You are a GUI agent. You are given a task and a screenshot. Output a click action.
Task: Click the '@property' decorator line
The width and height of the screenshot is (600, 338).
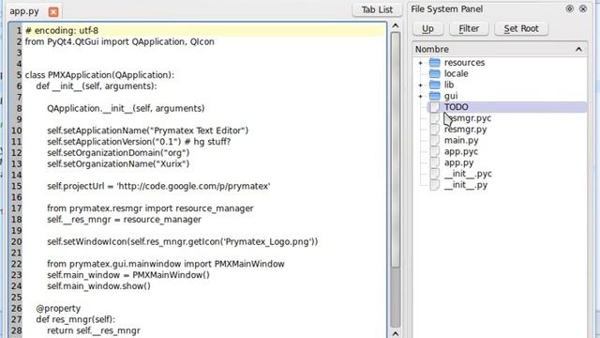point(58,309)
